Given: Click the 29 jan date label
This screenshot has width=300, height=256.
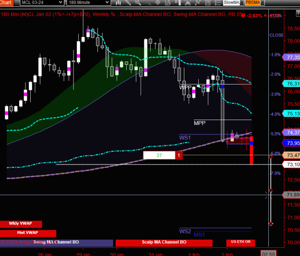Looking at the screenshot, I should (x=83, y=254).
